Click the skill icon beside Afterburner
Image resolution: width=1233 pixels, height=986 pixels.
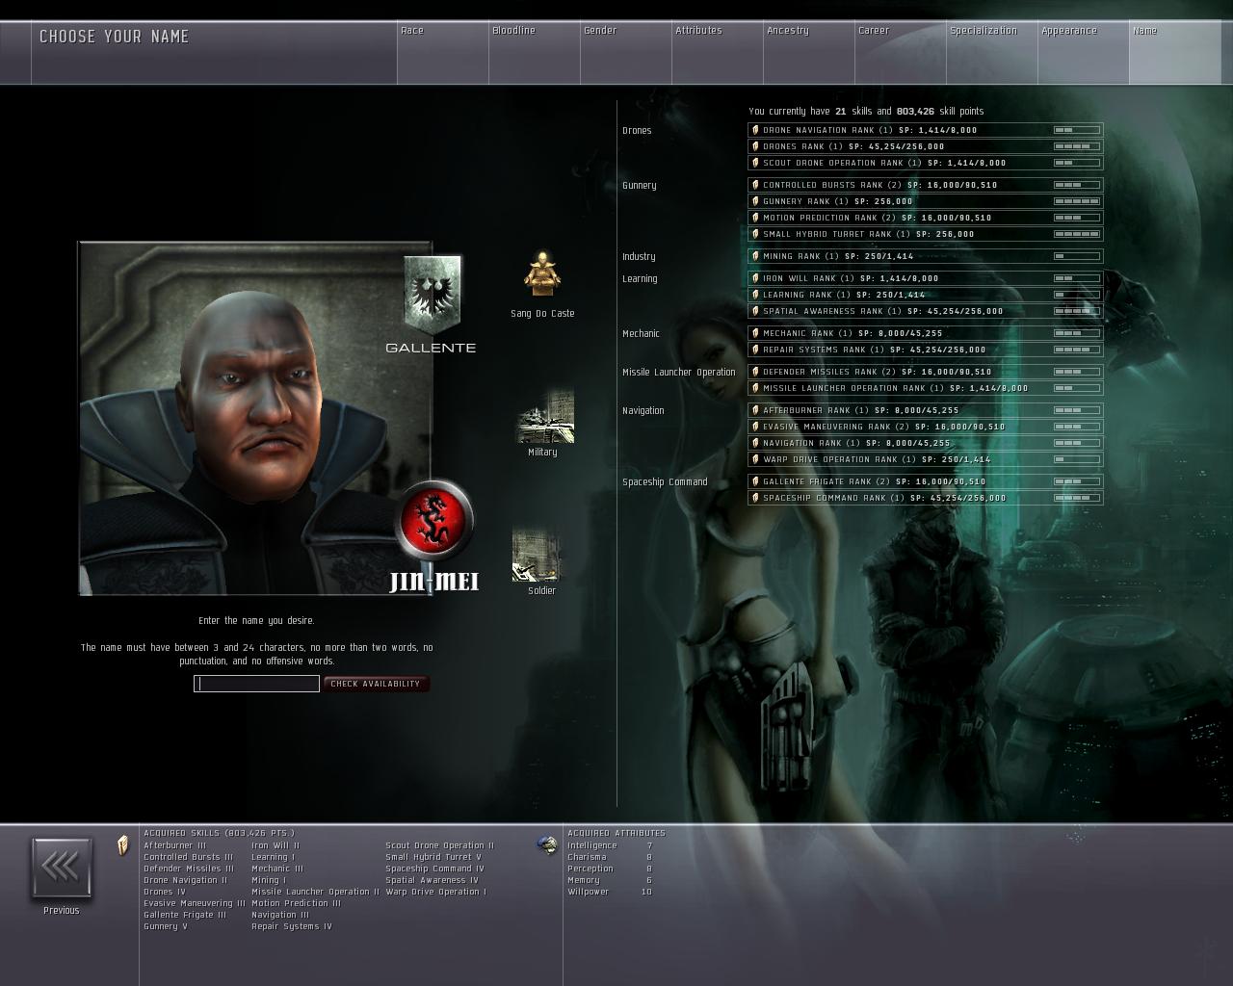tap(756, 410)
